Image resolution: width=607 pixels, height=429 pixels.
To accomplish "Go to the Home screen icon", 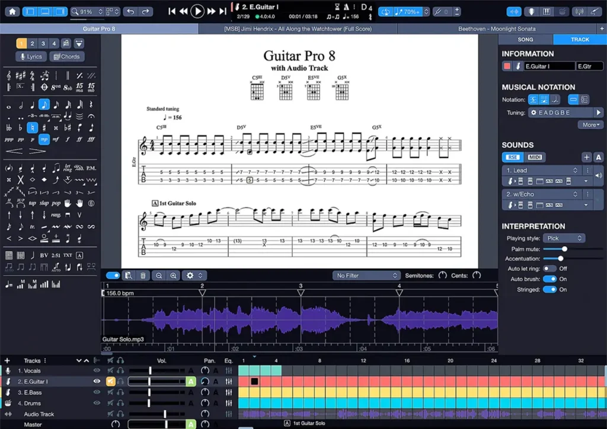I will [x=12, y=12].
